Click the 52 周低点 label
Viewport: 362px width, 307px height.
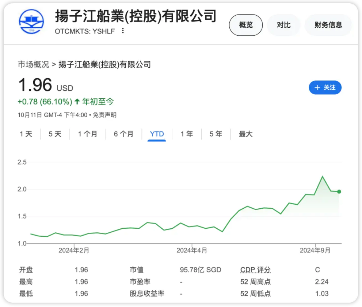(255, 294)
